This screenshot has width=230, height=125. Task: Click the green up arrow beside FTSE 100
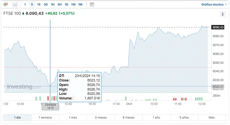pos(23,13)
